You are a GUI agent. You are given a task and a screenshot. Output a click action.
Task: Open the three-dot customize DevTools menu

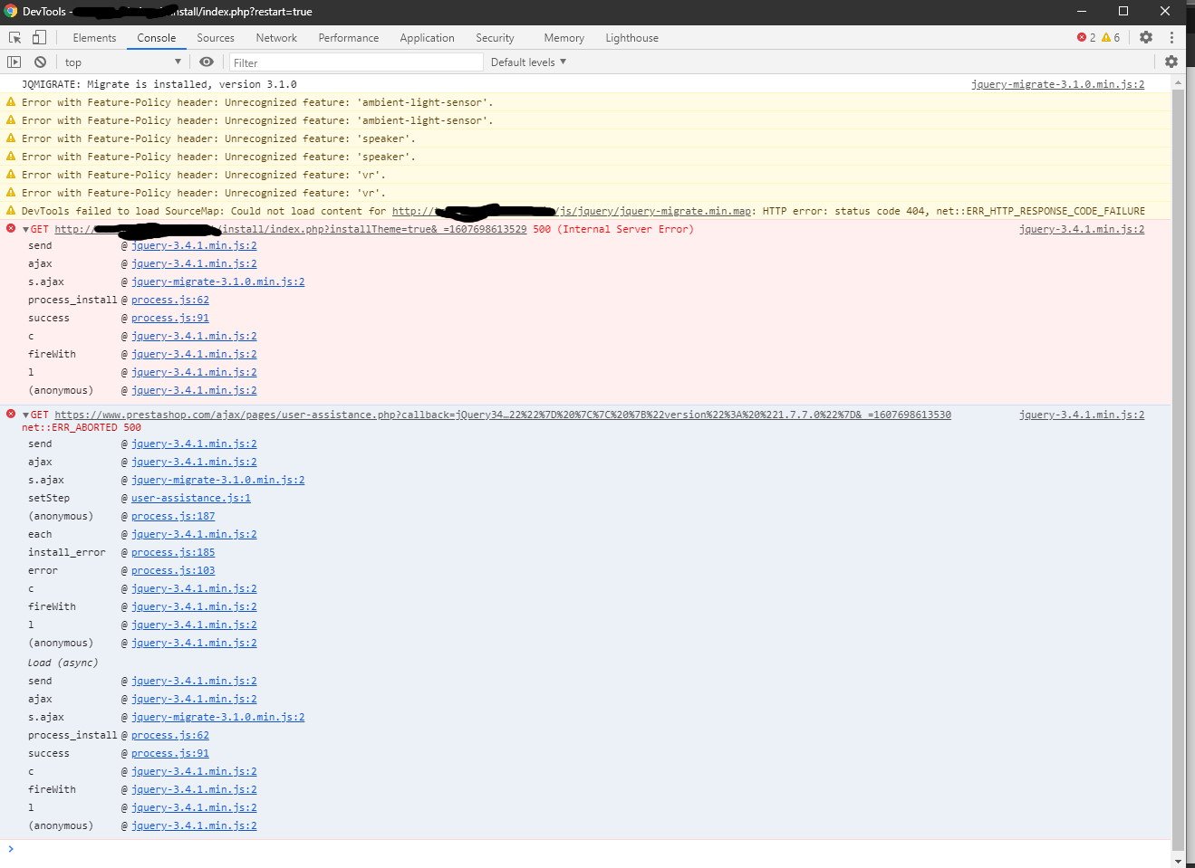click(1171, 38)
